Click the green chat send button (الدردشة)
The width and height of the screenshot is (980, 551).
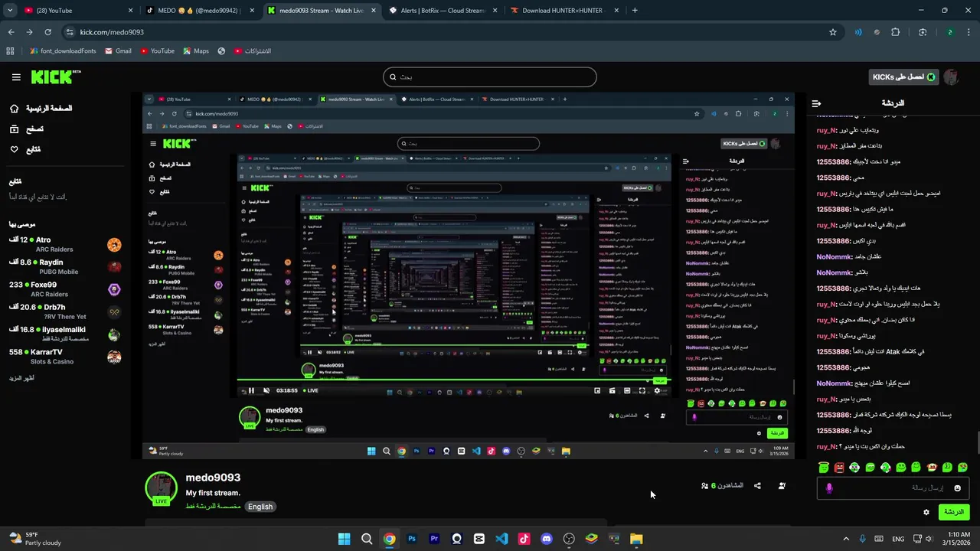[x=953, y=512]
